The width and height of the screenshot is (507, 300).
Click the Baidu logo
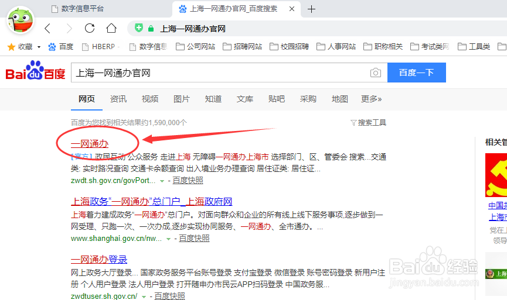coord(36,71)
